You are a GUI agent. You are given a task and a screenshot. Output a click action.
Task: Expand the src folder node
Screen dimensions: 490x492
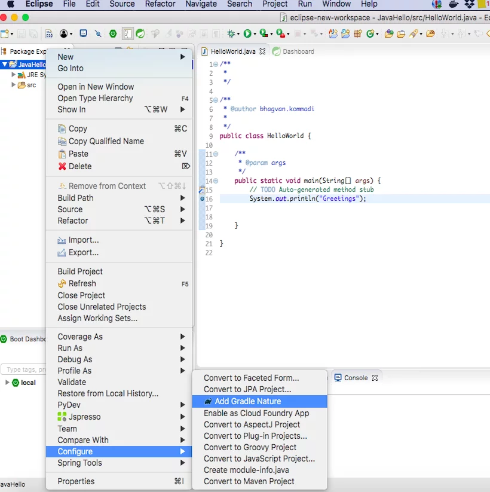13,85
